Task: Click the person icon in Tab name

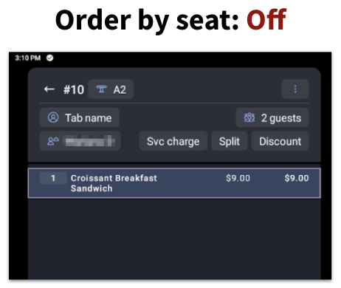Action: (53, 117)
